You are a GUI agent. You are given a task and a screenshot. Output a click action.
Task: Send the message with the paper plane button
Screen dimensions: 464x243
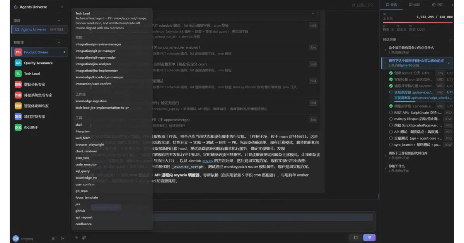[369, 238]
